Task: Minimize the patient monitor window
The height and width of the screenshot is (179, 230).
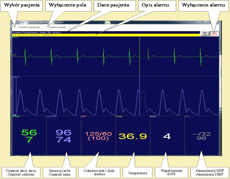Action: (199, 22)
